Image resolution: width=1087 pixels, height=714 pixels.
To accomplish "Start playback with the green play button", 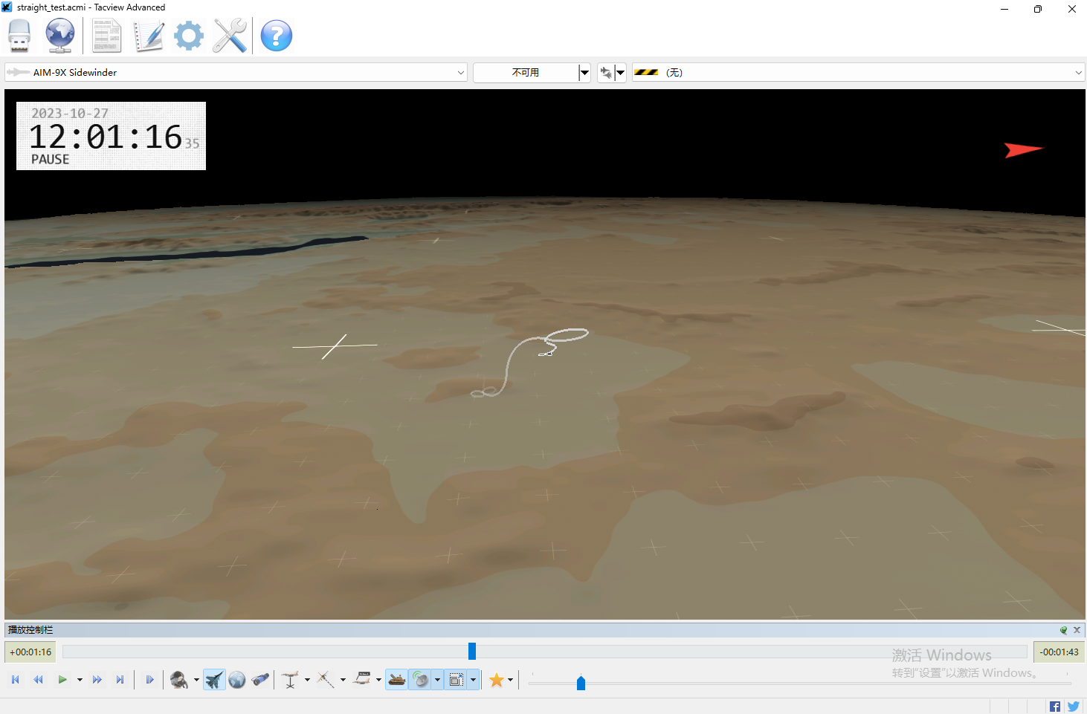I will [62, 680].
